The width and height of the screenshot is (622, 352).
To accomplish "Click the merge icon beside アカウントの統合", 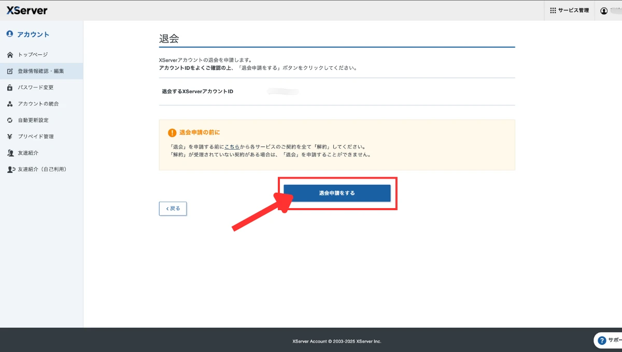I will 10,104.
